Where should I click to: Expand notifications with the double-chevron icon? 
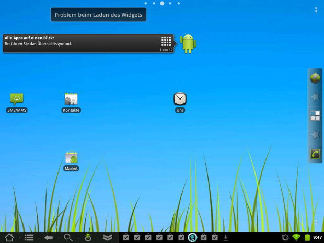click(x=108, y=238)
